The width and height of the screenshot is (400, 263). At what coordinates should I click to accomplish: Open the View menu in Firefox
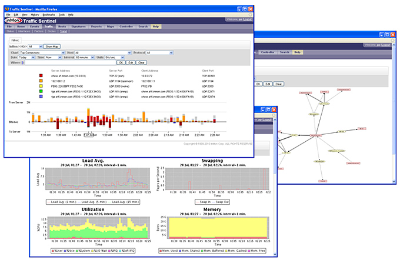[24, 15]
